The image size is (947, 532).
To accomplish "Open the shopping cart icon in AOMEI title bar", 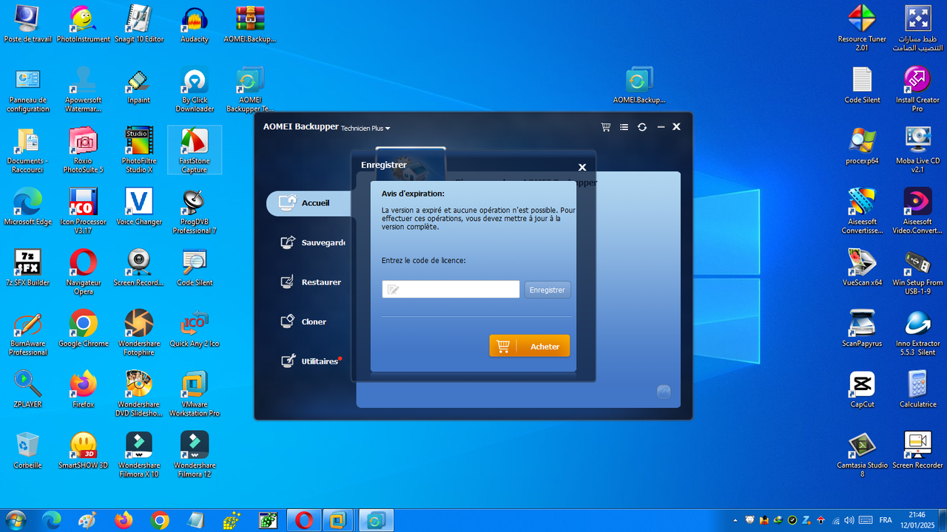I will click(x=606, y=127).
